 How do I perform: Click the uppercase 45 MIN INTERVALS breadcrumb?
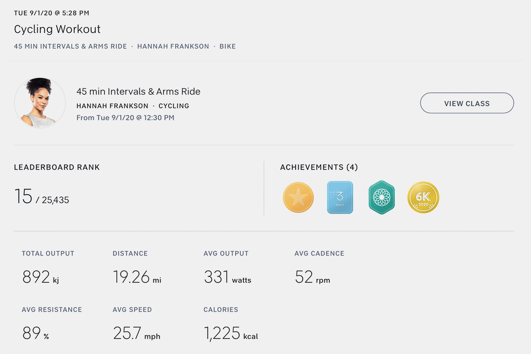click(x=70, y=46)
